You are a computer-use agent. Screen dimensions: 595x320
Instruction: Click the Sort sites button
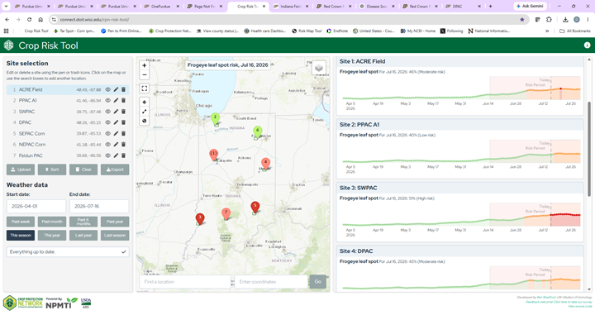tap(52, 170)
